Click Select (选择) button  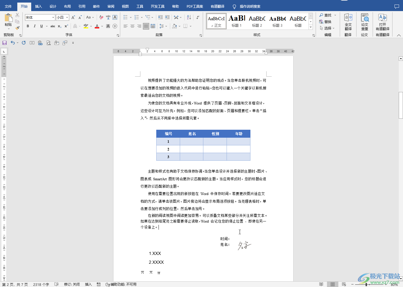click(x=327, y=28)
